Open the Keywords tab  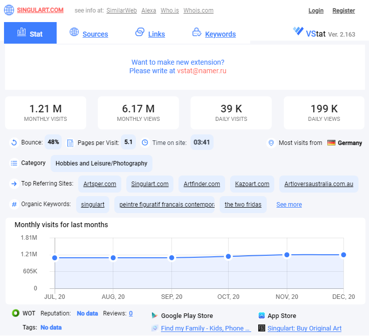coord(220,34)
